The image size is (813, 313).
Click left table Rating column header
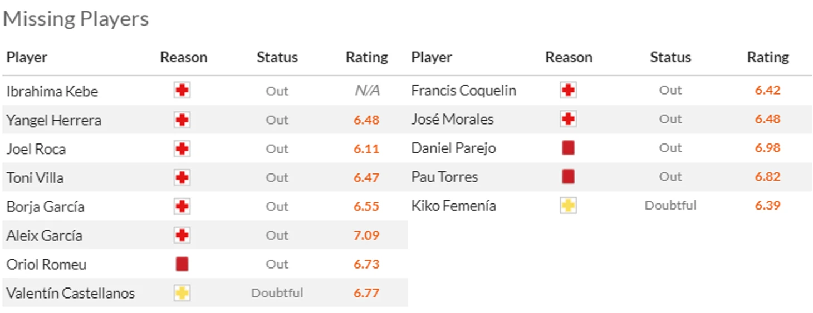click(x=366, y=57)
